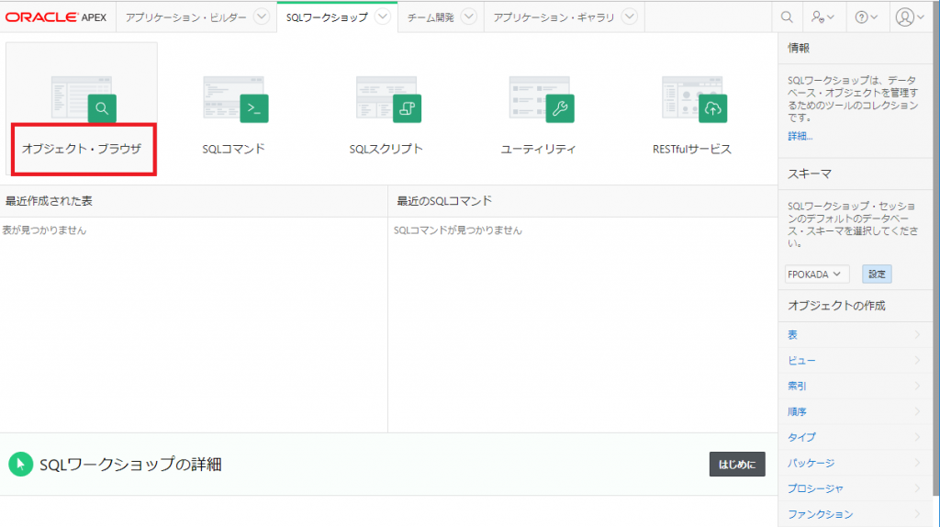Open the help question-mark menu
This screenshot has width=940, height=527.
point(866,17)
